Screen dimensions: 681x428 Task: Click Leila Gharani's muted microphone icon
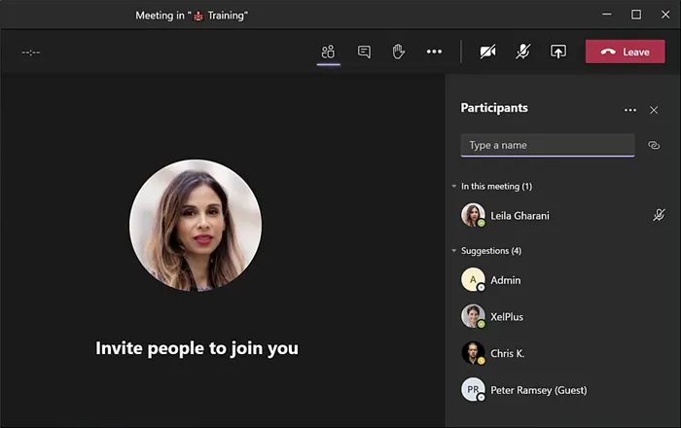tap(659, 215)
